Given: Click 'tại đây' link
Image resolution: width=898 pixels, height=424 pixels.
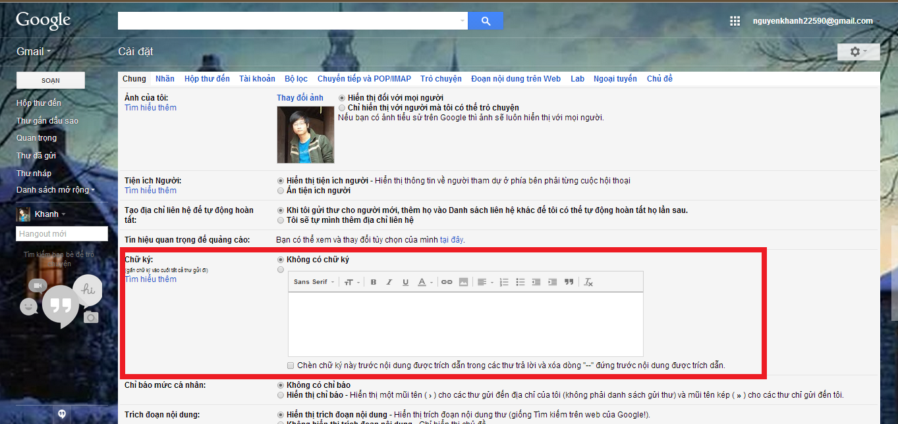Looking at the screenshot, I should click(452, 240).
